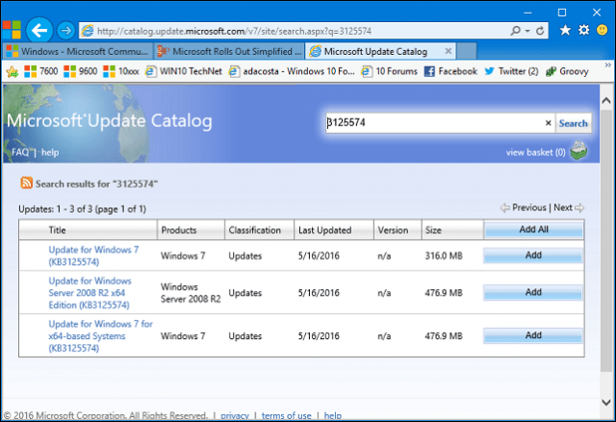Image resolution: width=616 pixels, height=422 pixels.
Task: Open Update for Windows 7 (KB3125574) link
Action: pos(93,255)
